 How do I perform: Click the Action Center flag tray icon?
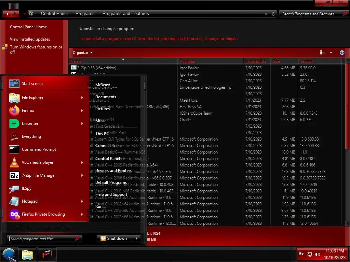click(x=301, y=254)
